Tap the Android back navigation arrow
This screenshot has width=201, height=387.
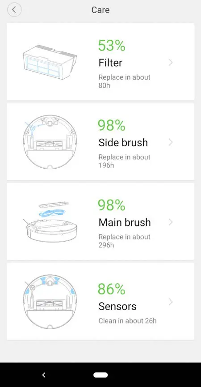pos(44,375)
